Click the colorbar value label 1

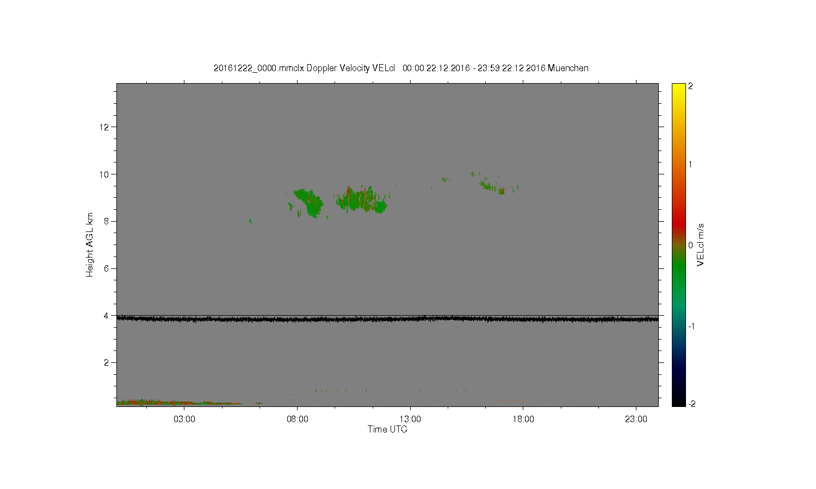pos(691,165)
